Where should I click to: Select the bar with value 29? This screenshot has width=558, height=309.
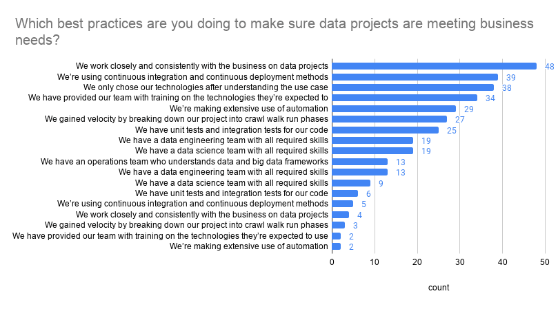(x=394, y=109)
